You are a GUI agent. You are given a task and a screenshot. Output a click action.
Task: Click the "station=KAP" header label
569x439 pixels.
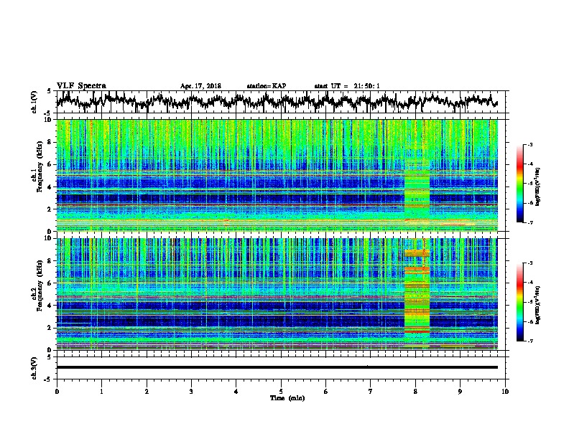(x=267, y=86)
